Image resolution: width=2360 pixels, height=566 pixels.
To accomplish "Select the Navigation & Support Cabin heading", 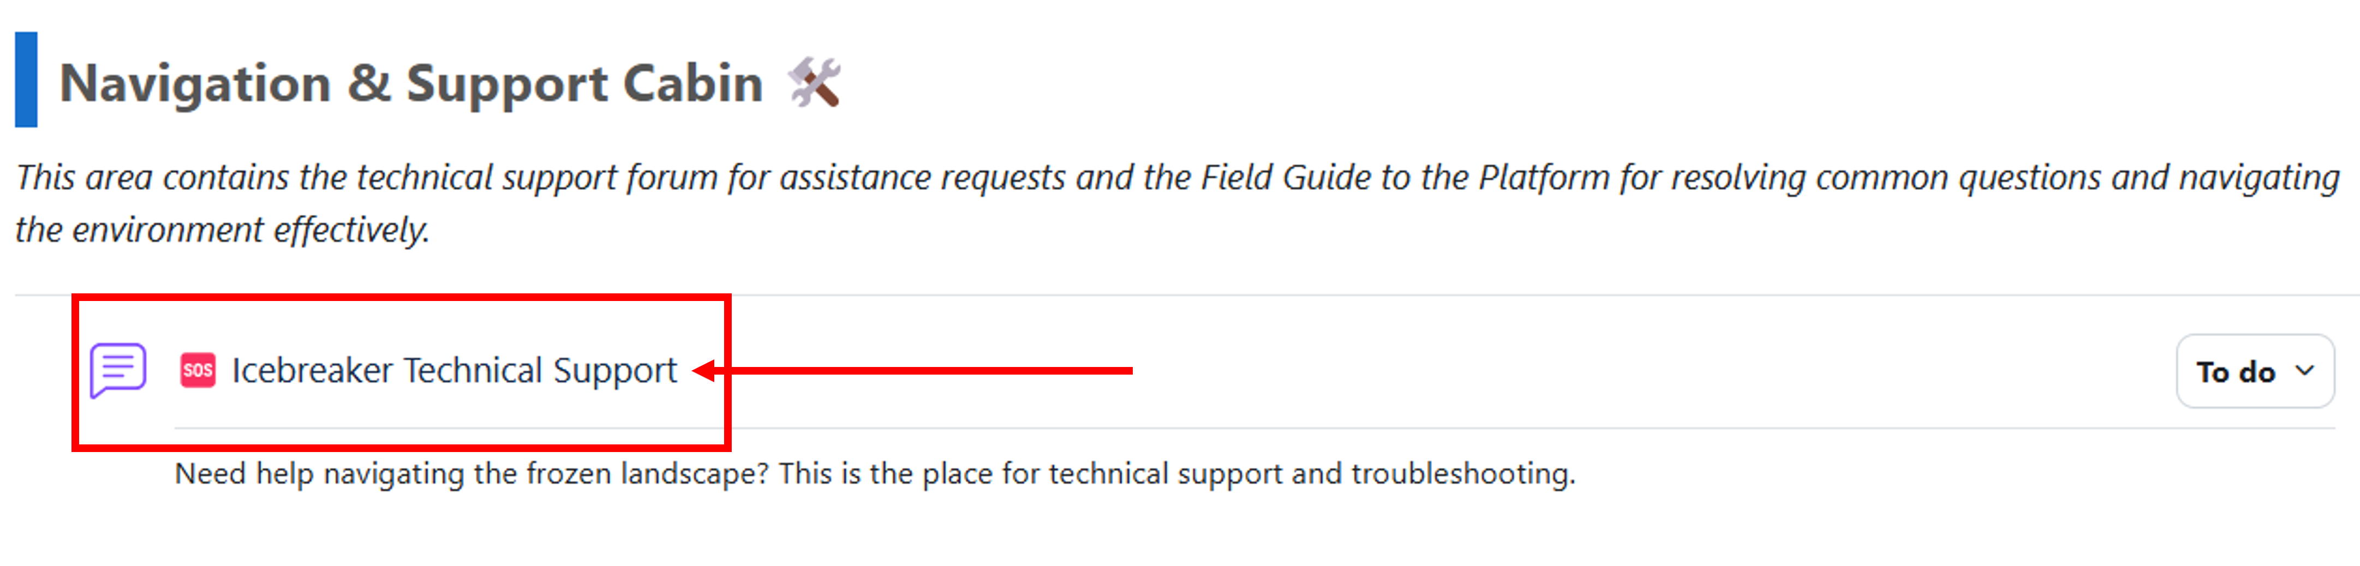I will click(x=410, y=83).
